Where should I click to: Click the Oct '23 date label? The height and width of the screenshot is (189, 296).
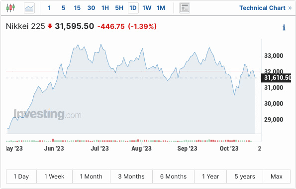[x=229, y=149]
